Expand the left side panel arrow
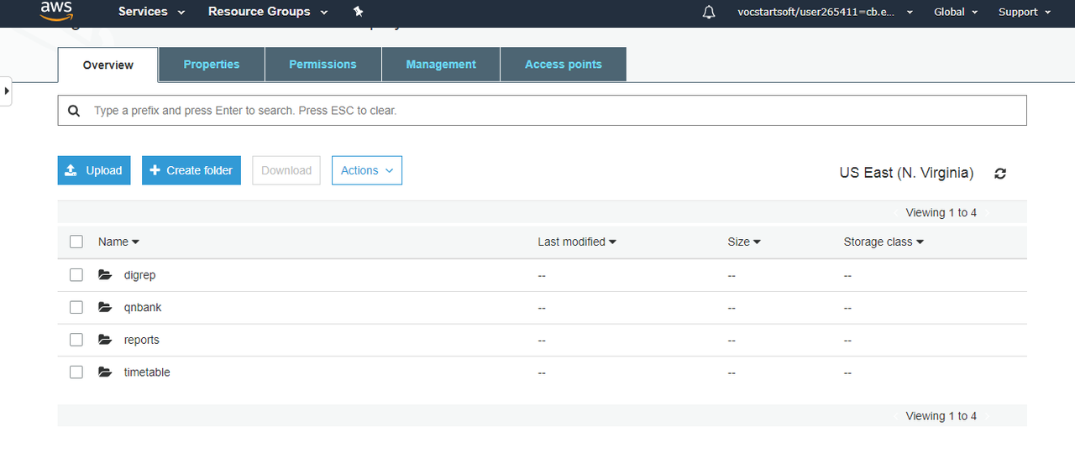This screenshot has height=463, width=1075. (x=6, y=91)
